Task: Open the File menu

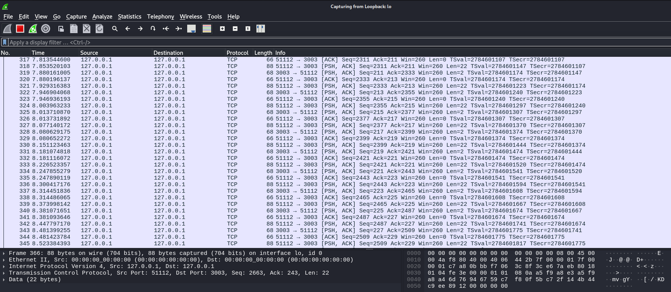Action: (8, 17)
